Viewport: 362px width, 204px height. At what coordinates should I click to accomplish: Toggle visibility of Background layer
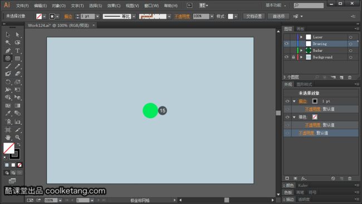286,57
